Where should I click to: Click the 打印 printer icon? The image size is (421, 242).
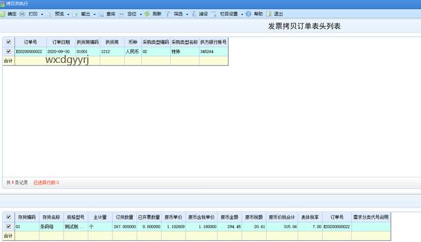coord(22,13)
